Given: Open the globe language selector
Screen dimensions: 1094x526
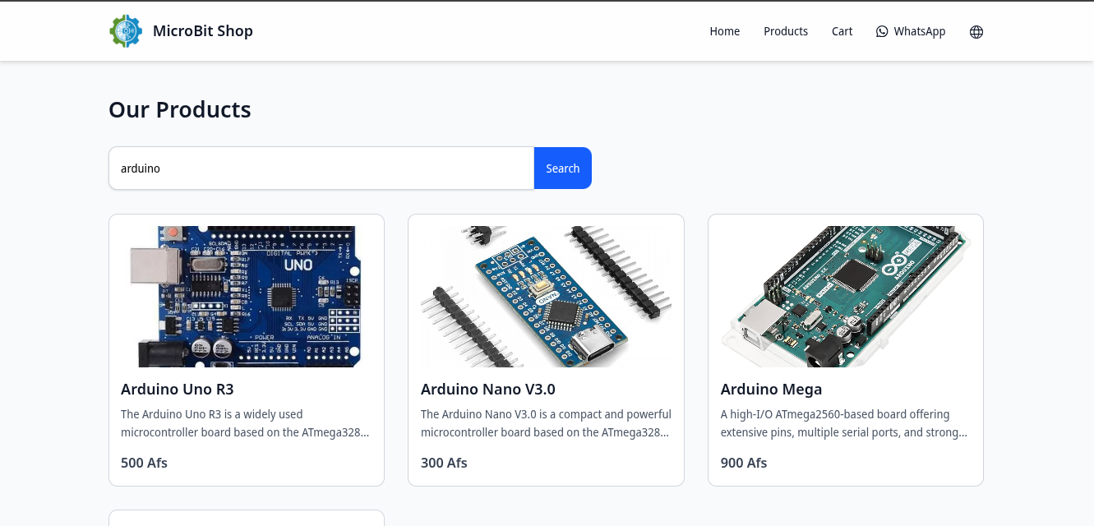Looking at the screenshot, I should (976, 31).
